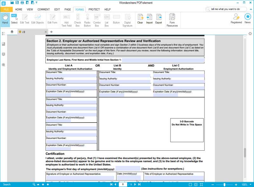254x187 pixels.
Task: Add a new tab with plus
Action: [51, 32]
